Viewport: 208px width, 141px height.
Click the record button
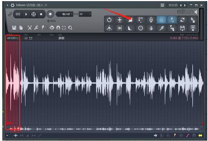[50, 14]
